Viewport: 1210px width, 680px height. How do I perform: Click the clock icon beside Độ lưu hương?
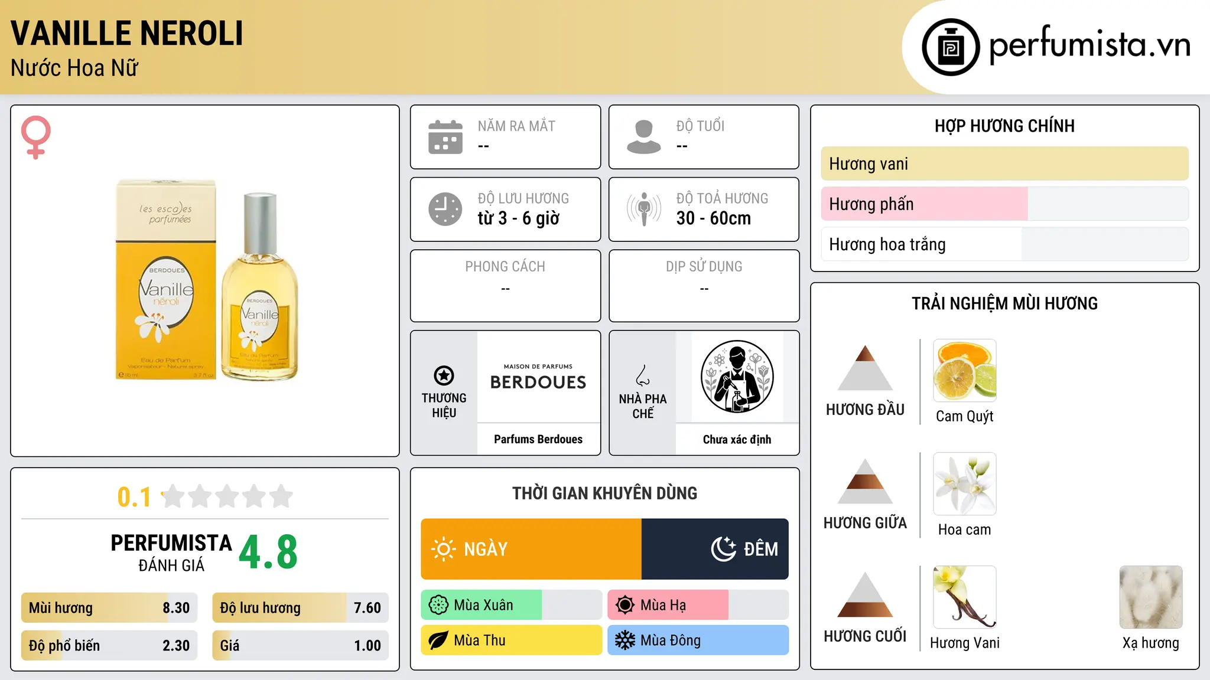tap(445, 209)
